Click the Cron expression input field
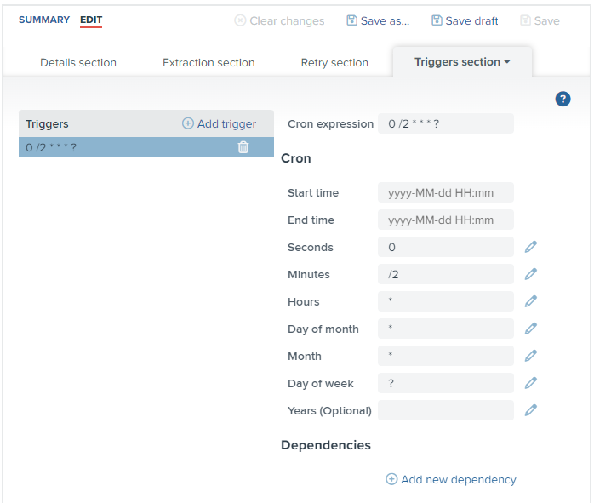 [x=446, y=123]
